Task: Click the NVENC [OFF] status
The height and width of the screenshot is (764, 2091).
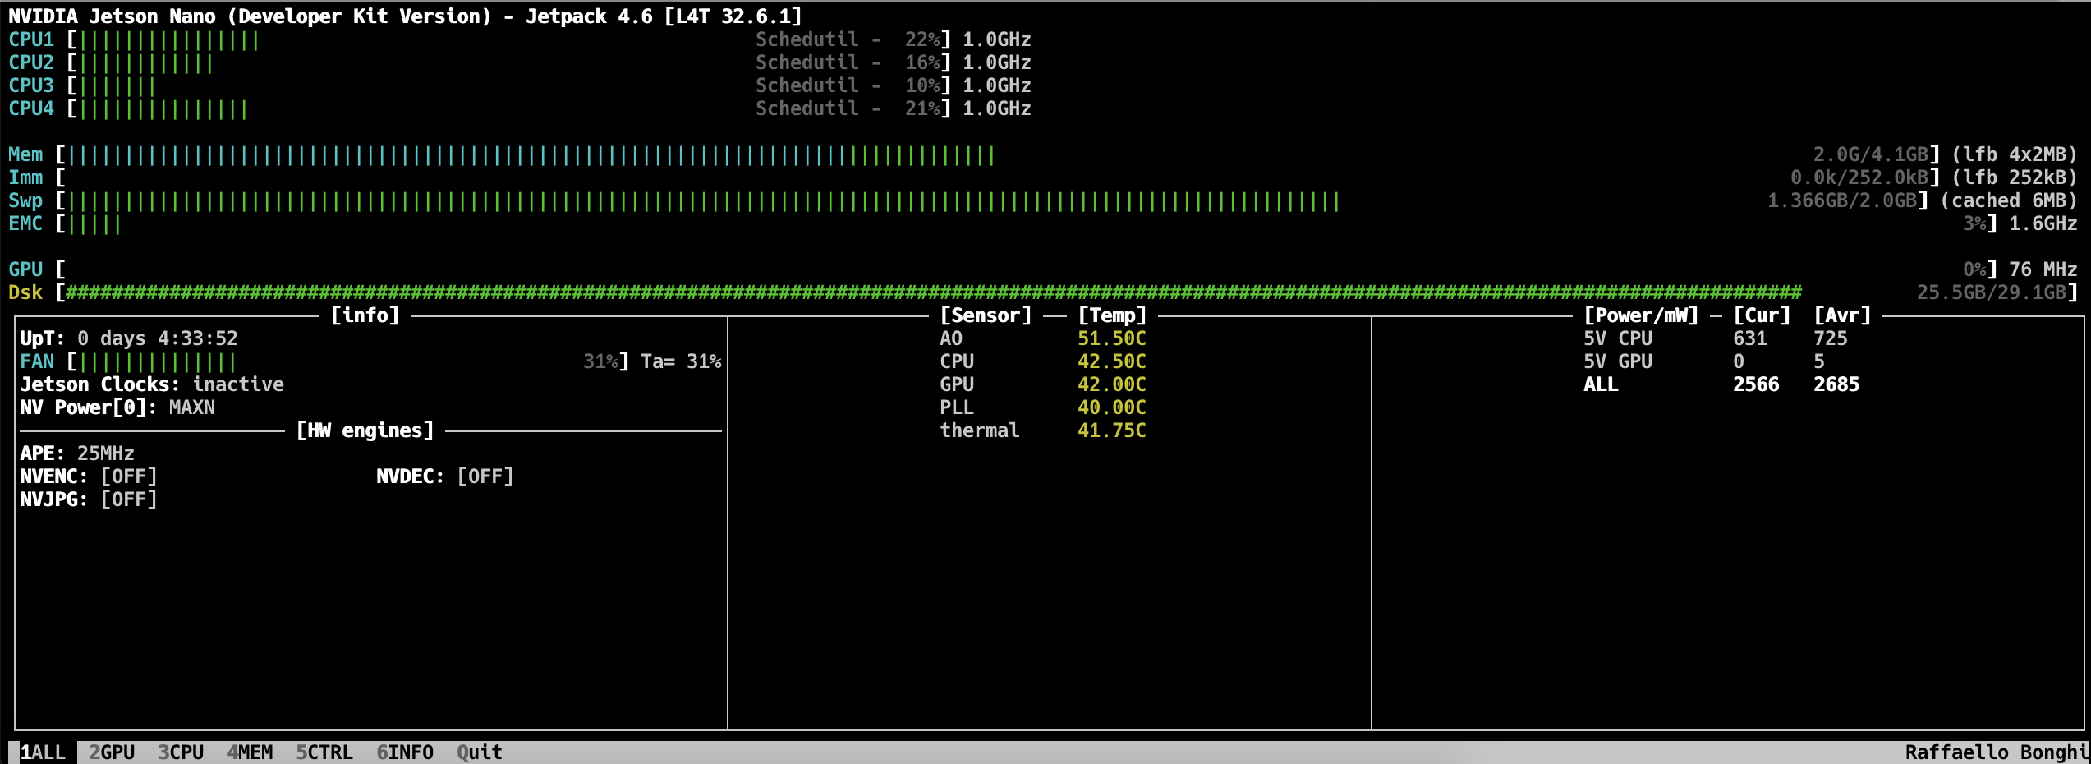Action: click(x=129, y=476)
